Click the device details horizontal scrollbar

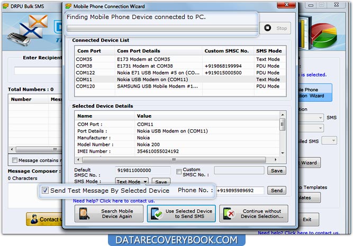click(174, 160)
